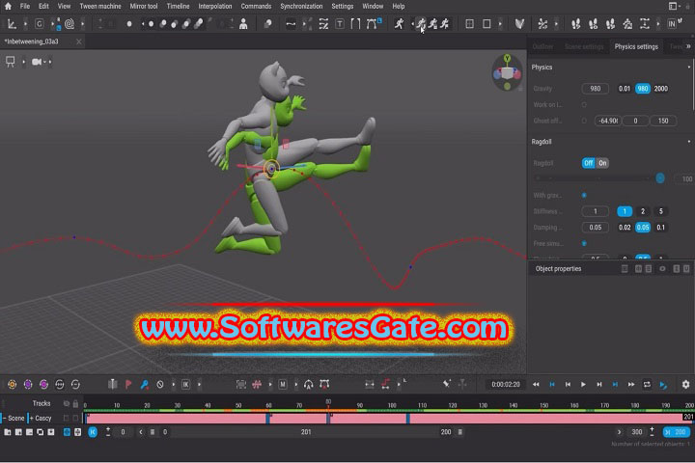
Task: Click the blue circular K button
Action: 93,432
